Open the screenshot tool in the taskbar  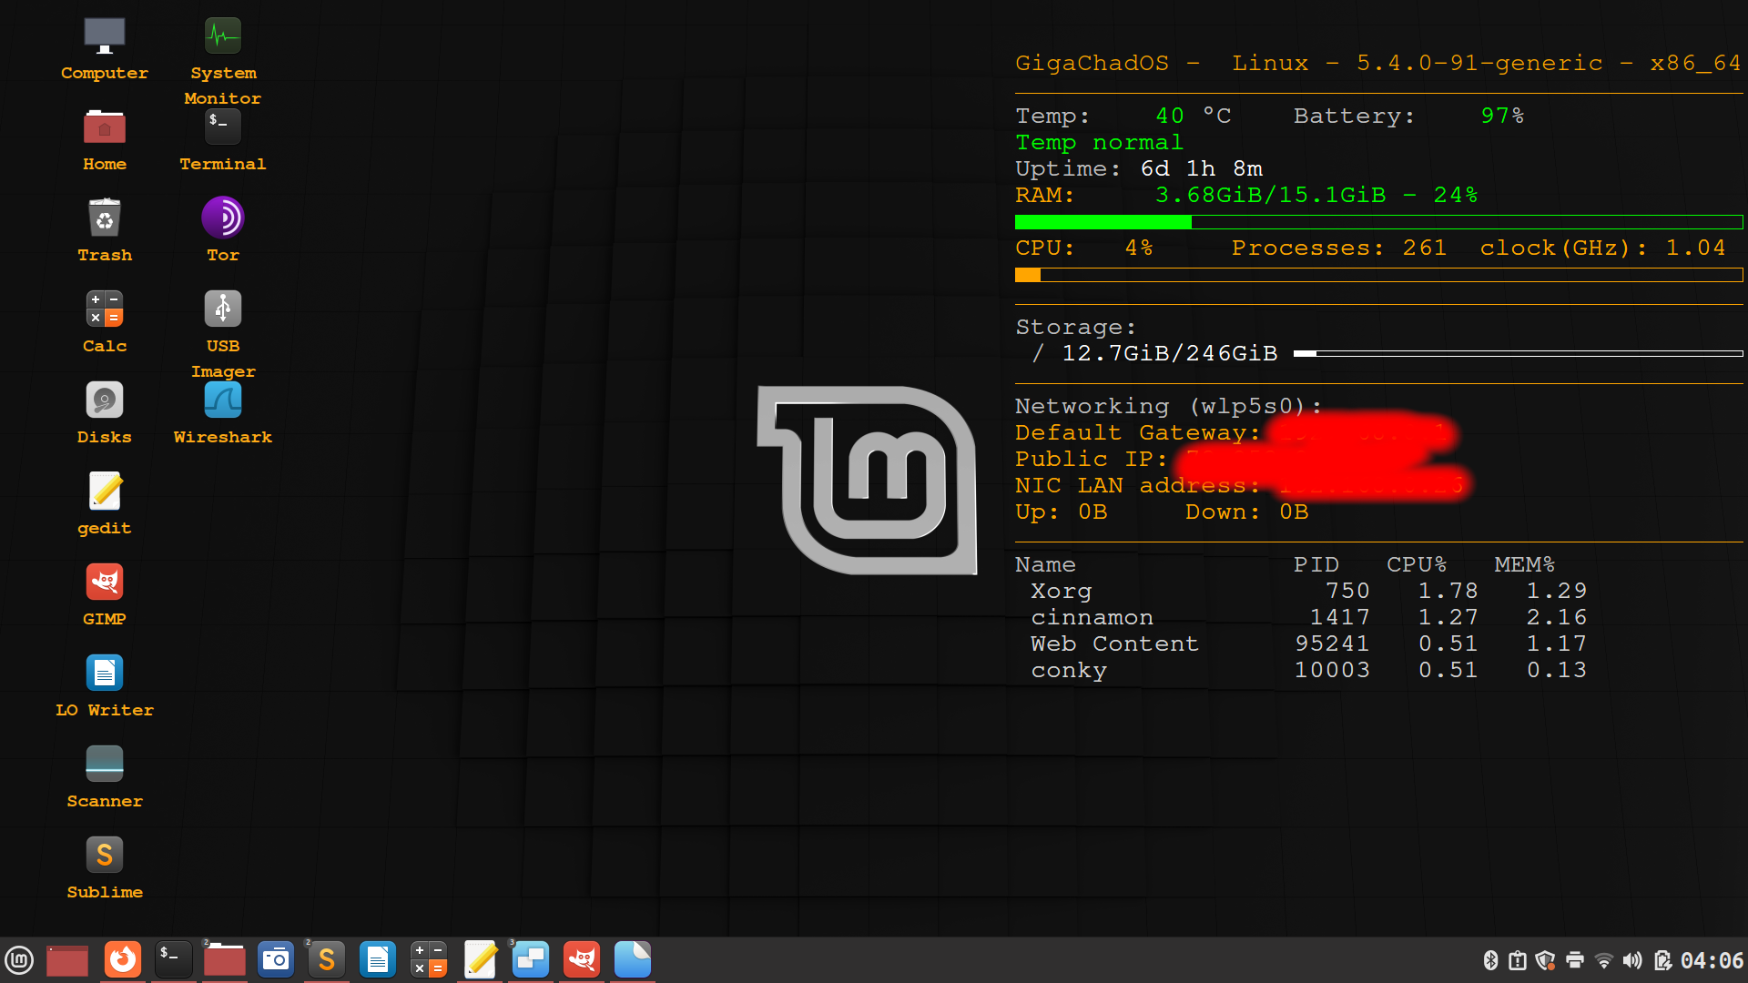pos(276,959)
